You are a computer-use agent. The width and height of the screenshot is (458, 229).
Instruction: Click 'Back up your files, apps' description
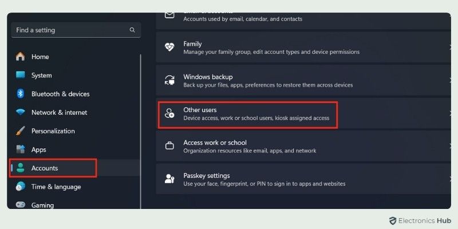coord(268,85)
